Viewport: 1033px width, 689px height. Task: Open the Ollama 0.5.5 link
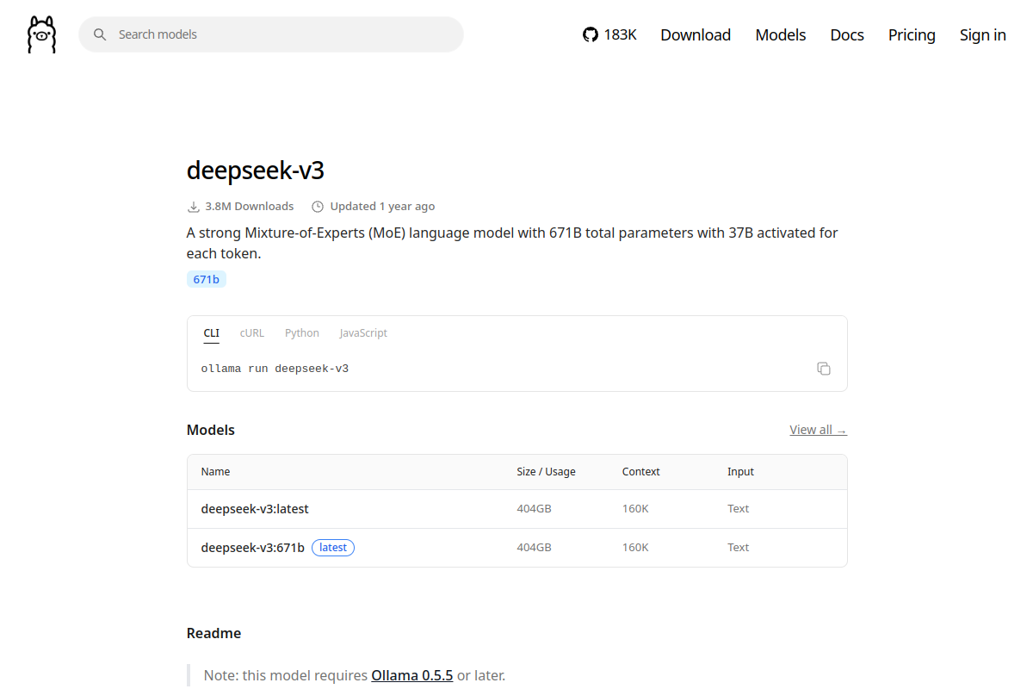tap(412, 676)
